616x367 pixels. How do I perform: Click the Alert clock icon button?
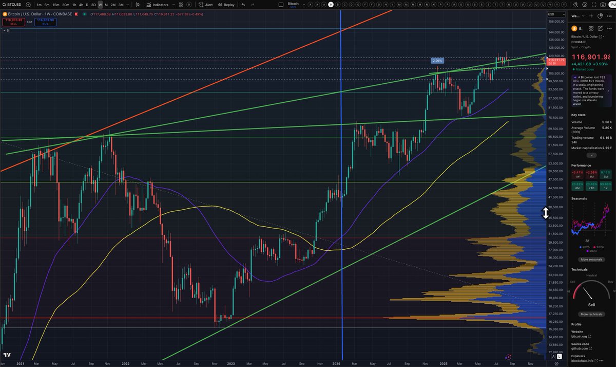click(206, 5)
